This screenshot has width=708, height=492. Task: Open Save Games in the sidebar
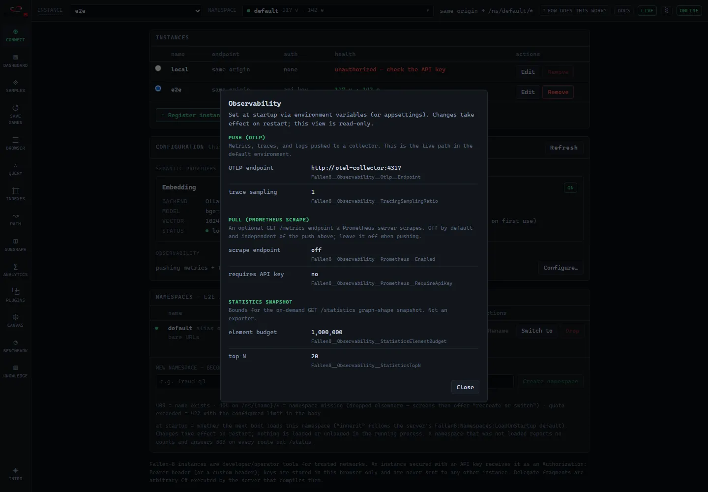point(15,115)
